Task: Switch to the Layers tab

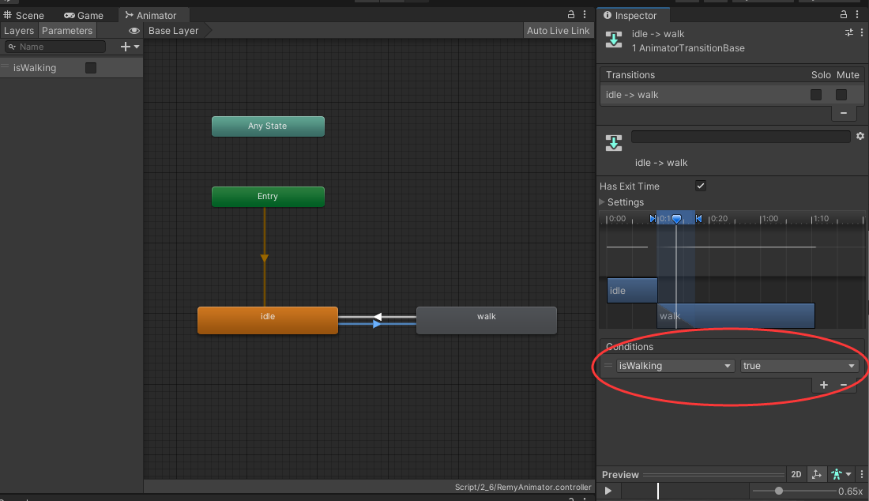Action: 19,31
